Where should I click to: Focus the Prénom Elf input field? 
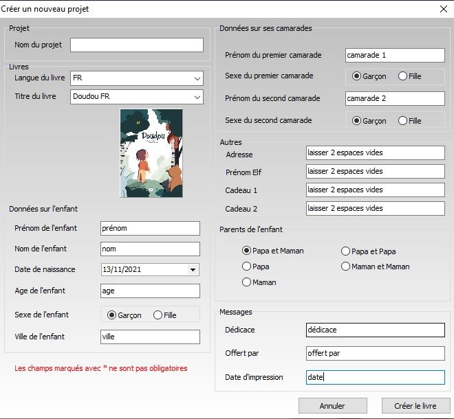tap(375, 171)
